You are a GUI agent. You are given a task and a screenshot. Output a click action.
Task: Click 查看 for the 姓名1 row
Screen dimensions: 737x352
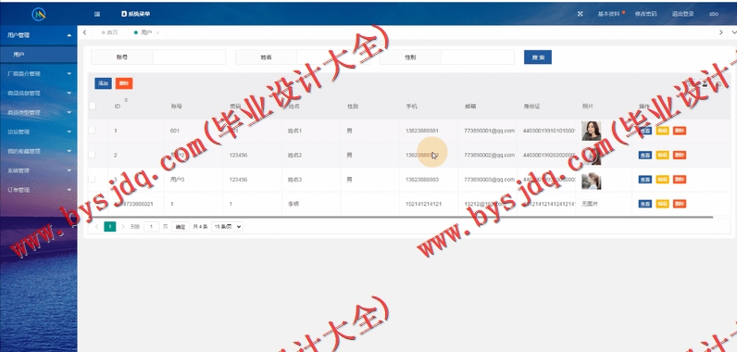(x=644, y=131)
